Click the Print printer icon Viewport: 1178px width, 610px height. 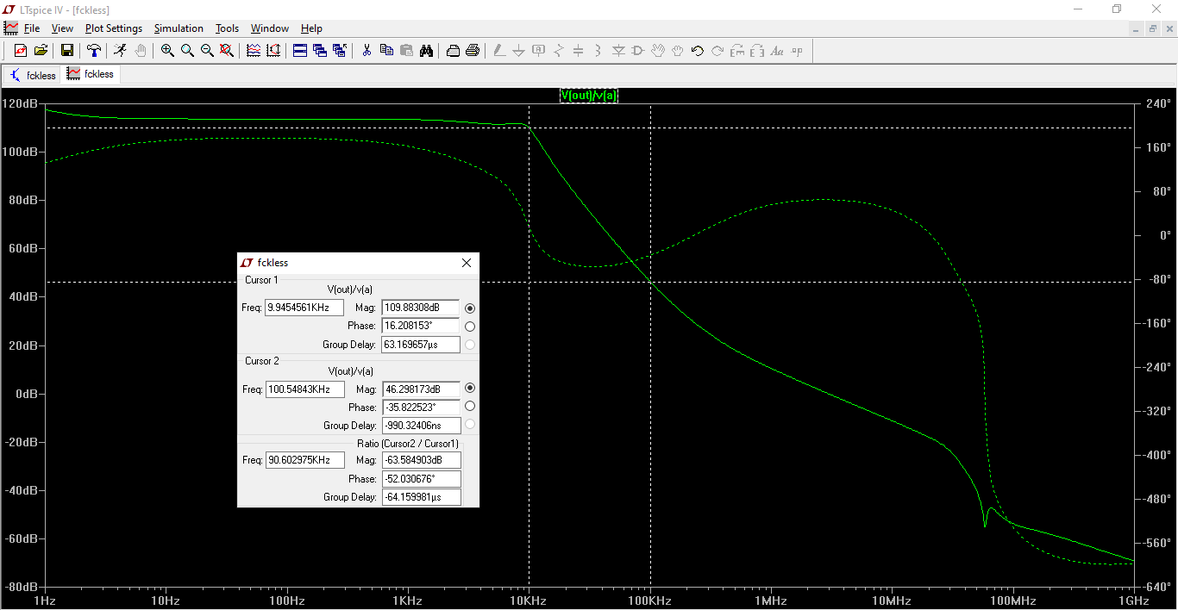473,51
